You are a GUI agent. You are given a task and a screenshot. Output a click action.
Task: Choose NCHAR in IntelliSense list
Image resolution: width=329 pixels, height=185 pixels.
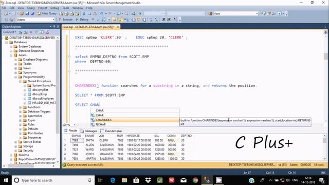(x=135, y=124)
